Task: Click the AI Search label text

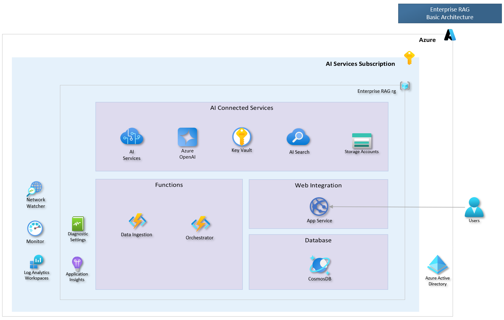Action: click(x=299, y=152)
